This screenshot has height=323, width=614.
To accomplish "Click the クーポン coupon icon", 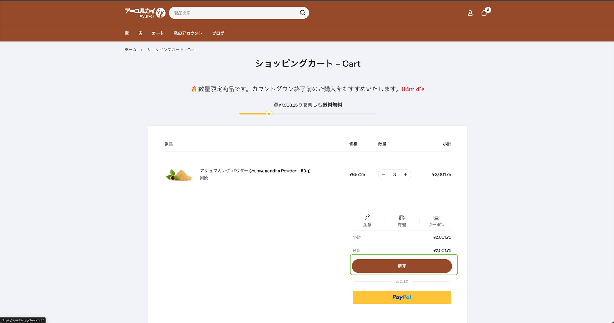I will click(x=436, y=218).
